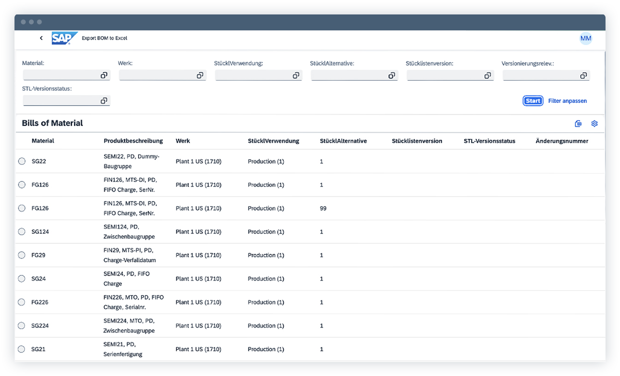Navigate back with the back arrow
This screenshot has height=376, width=620.
pos(41,38)
